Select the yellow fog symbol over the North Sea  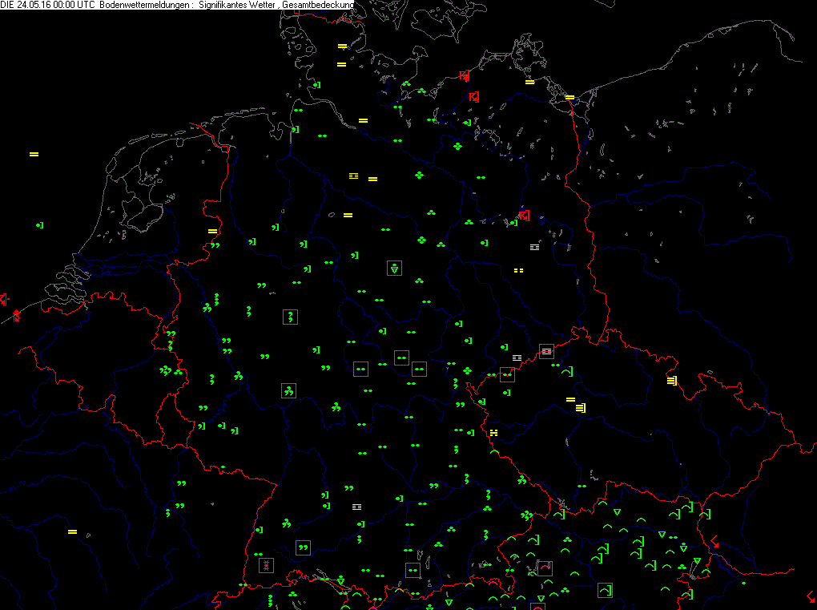coord(34,154)
